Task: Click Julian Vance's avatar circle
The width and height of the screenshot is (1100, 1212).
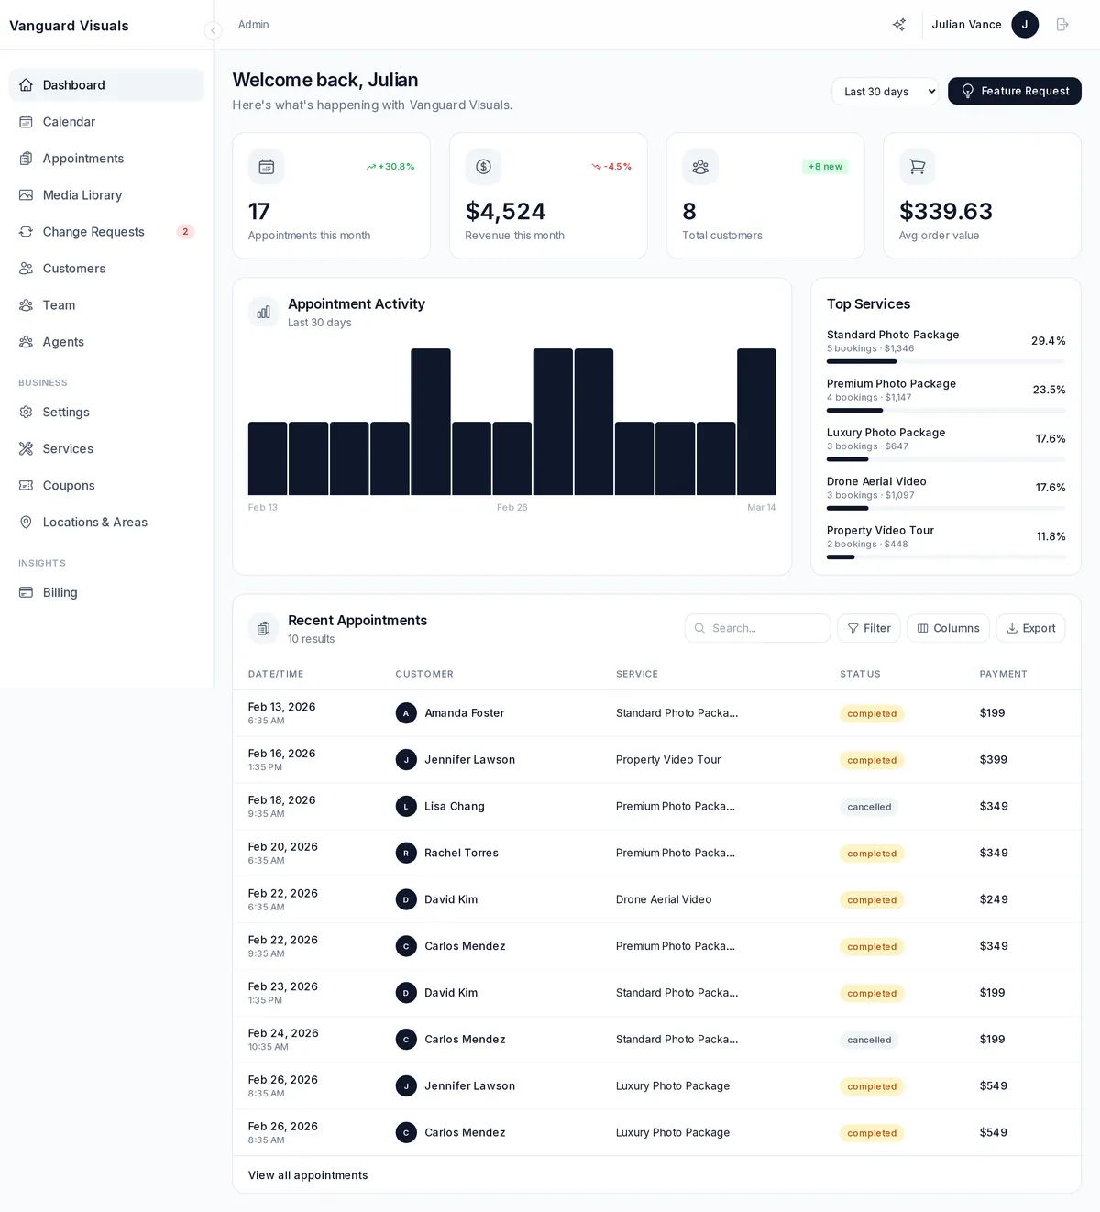Action: pyautogui.click(x=1025, y=25)
